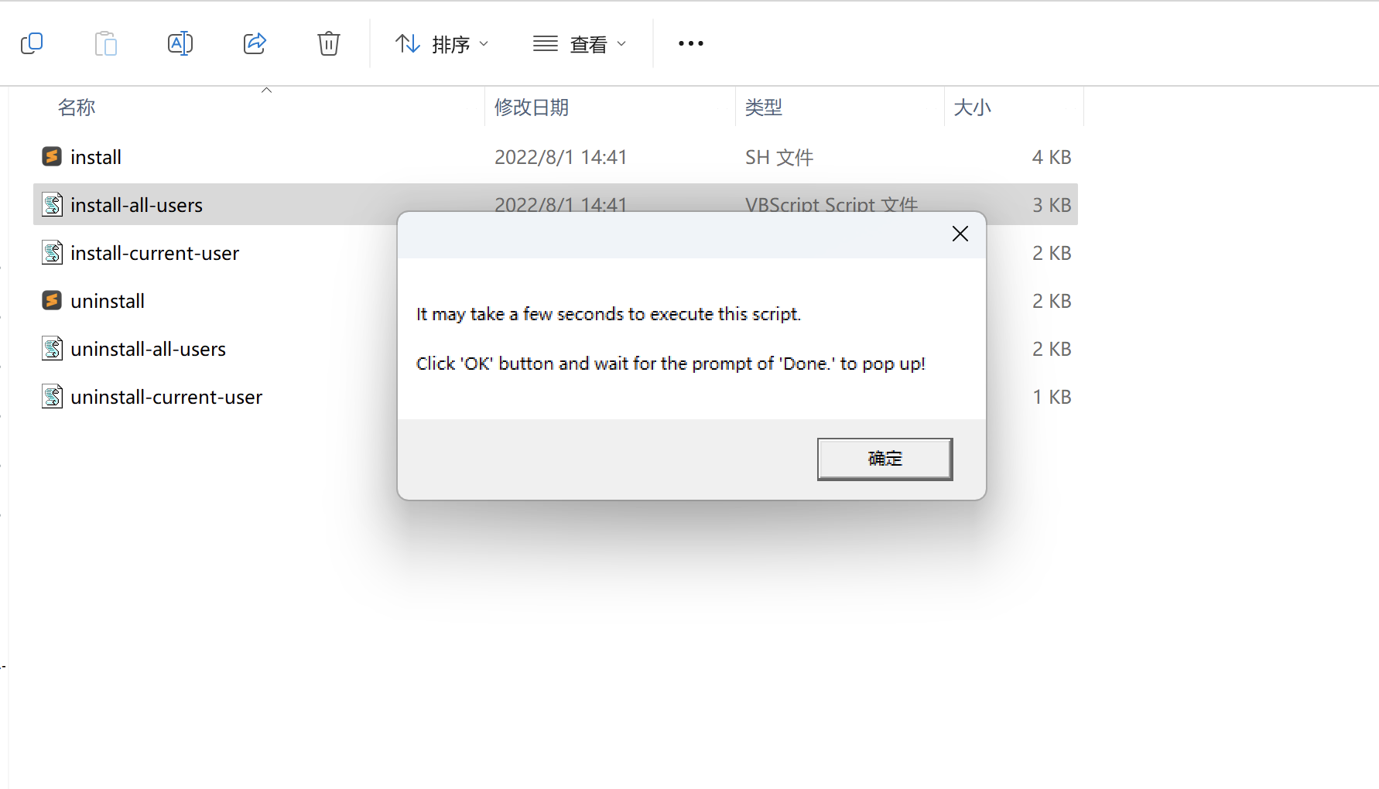
Task: Sort by 修改日期 column header
Action: 532,108
